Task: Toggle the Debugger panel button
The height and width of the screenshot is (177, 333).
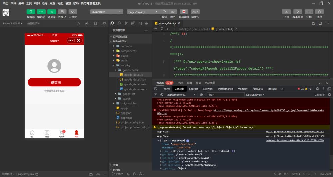Action: (x=52, y=12)
